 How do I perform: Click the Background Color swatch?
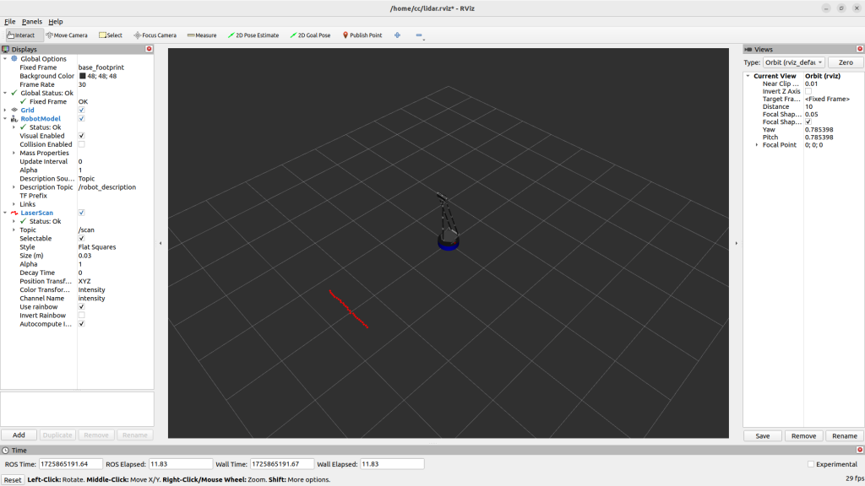click(82, 76)
